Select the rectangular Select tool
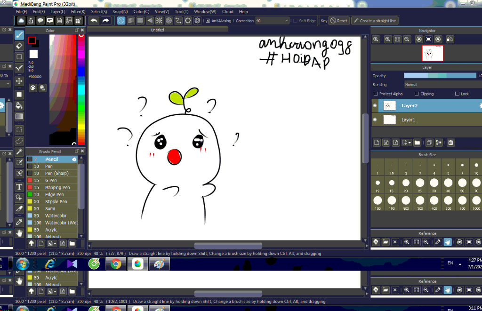482x311 pixels. pyautogui.click(x=19, y=130)
